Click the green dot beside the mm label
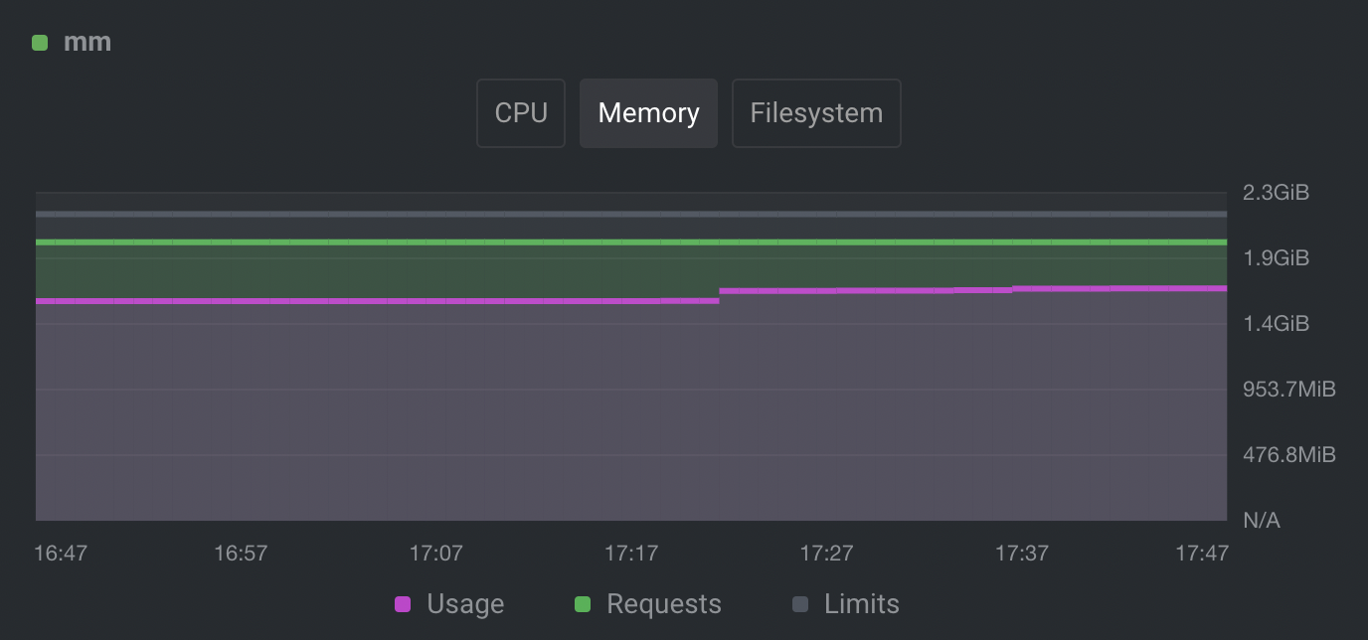 (40, 43)
